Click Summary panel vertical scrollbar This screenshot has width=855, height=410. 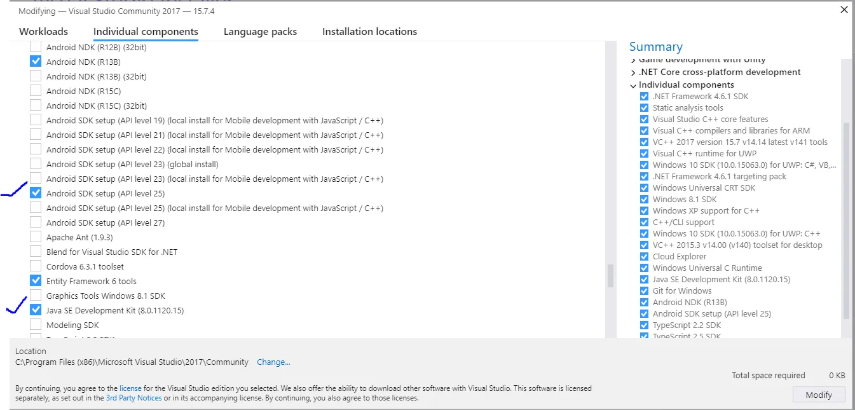point(845,219)
